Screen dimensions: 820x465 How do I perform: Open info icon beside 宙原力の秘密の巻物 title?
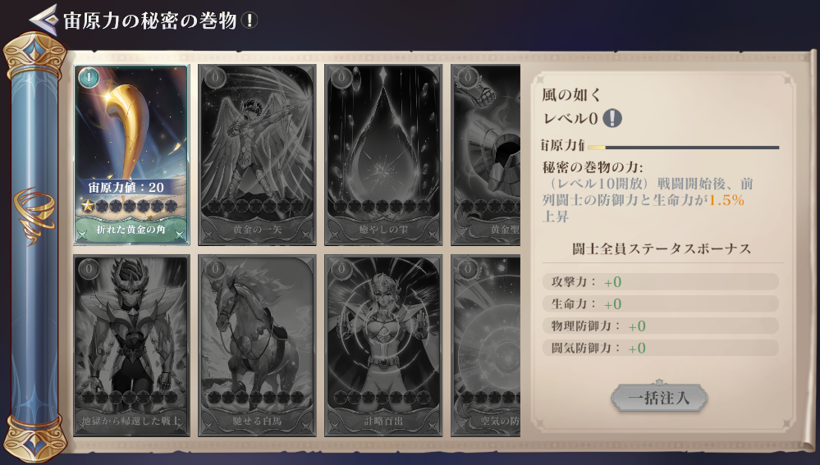click(x=250, y=21)
